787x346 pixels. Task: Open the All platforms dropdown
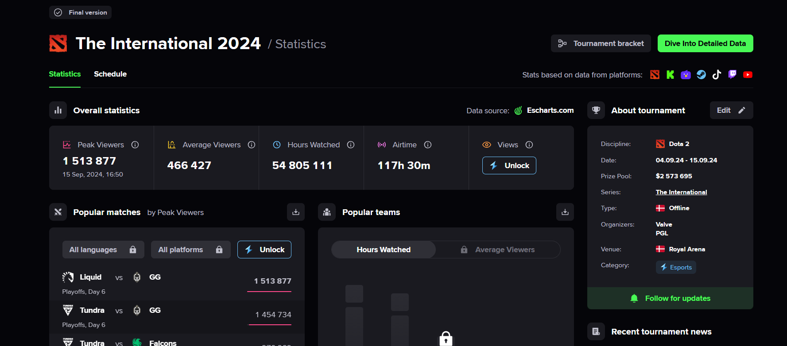coord(191,250)
